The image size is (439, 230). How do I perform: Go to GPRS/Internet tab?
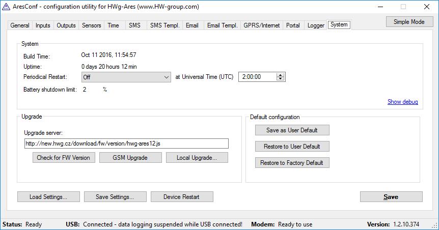pyautogui.click(x=261, y=25)
